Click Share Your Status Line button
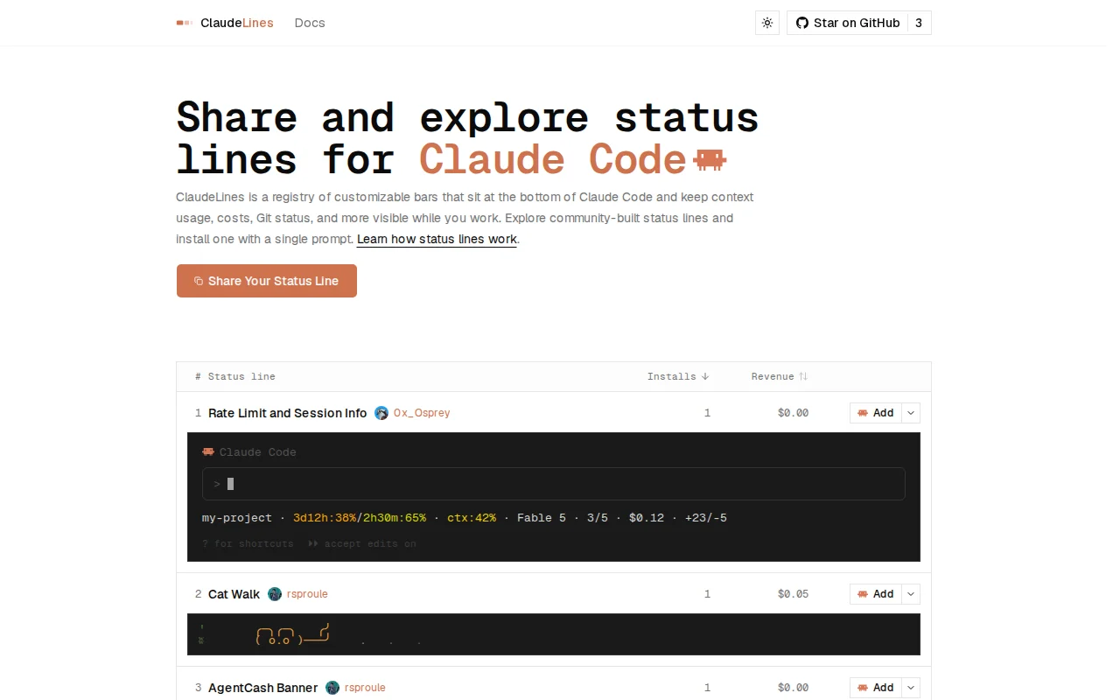 click(x=267, y=281)
